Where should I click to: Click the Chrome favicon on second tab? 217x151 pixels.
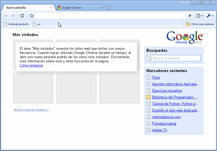click(59, 8)
